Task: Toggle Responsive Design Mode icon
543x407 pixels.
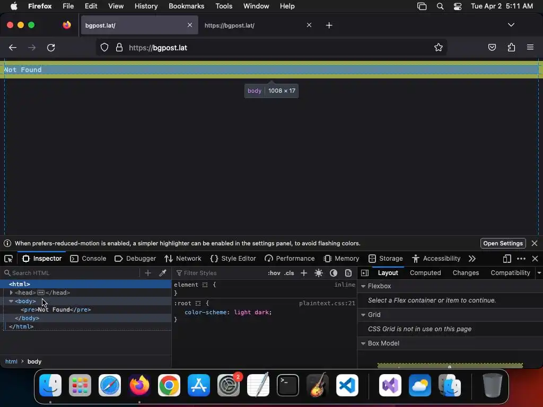Action: pos(506,259)
